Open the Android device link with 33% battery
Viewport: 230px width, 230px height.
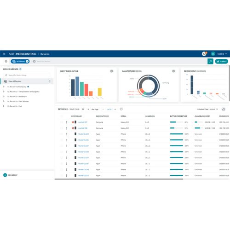(x=83, y=128)
